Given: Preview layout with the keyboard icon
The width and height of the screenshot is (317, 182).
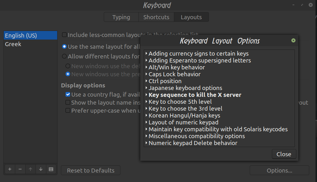Looking at the screenshot, I should (51, 169).
